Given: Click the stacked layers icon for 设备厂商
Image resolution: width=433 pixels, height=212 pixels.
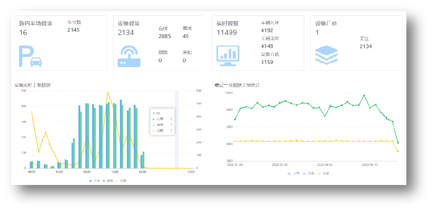Looking at the screenshot, I should (x=326, y=56).
